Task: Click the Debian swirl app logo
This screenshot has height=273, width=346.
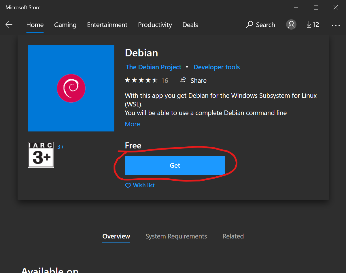Action: tap(71, 88)
